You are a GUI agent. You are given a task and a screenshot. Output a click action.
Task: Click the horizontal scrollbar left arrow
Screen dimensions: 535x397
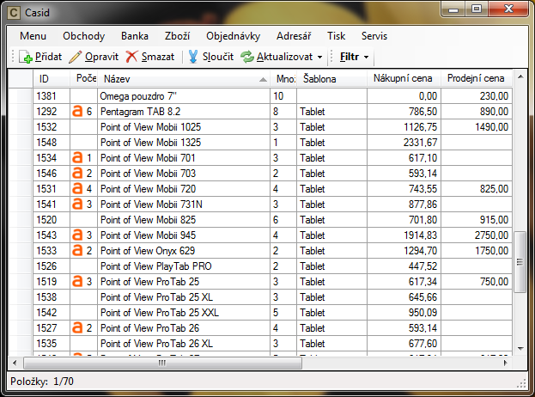tap(15, 363)
